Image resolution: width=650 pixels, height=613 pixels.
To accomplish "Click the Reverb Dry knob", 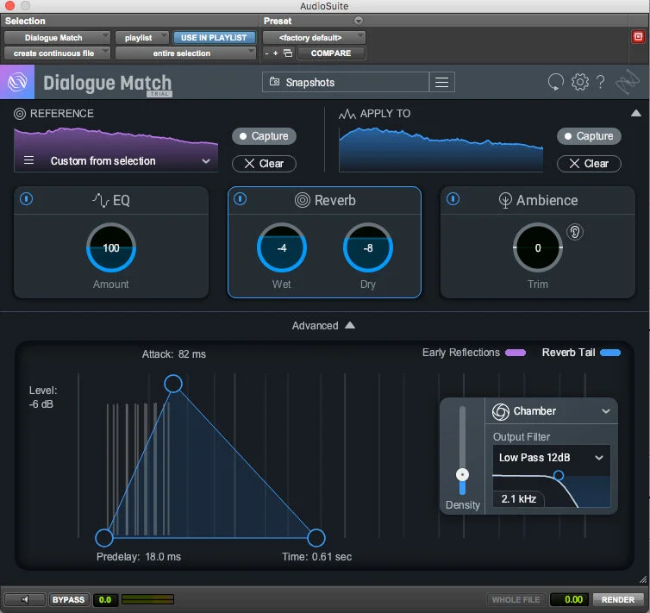I will (x=368, y=247).
